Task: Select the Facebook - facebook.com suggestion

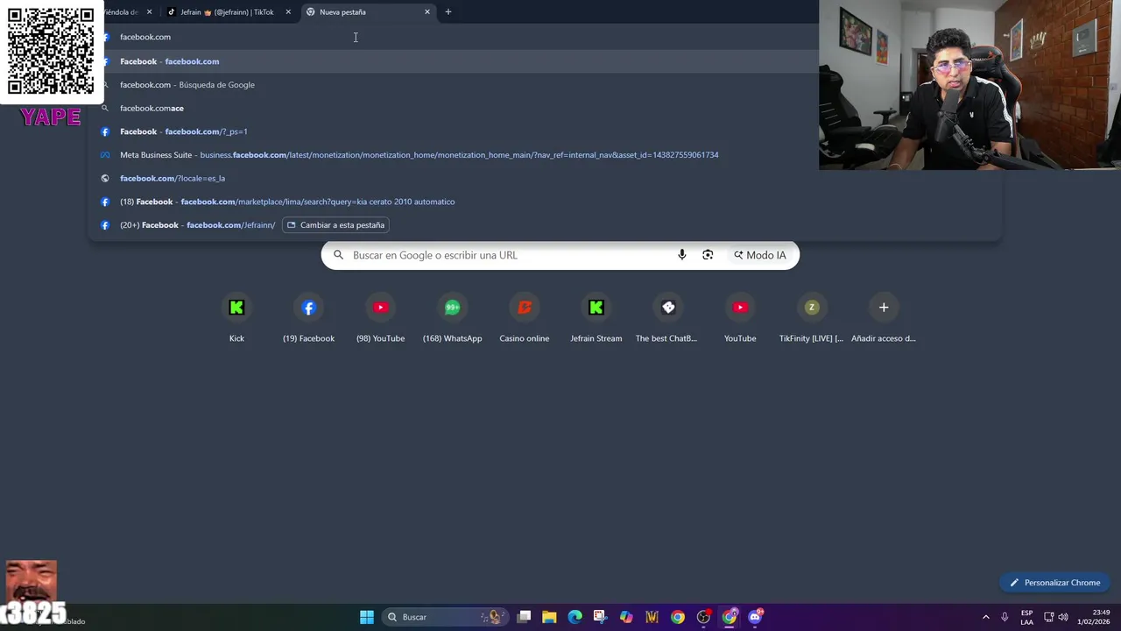Action: 455,61
